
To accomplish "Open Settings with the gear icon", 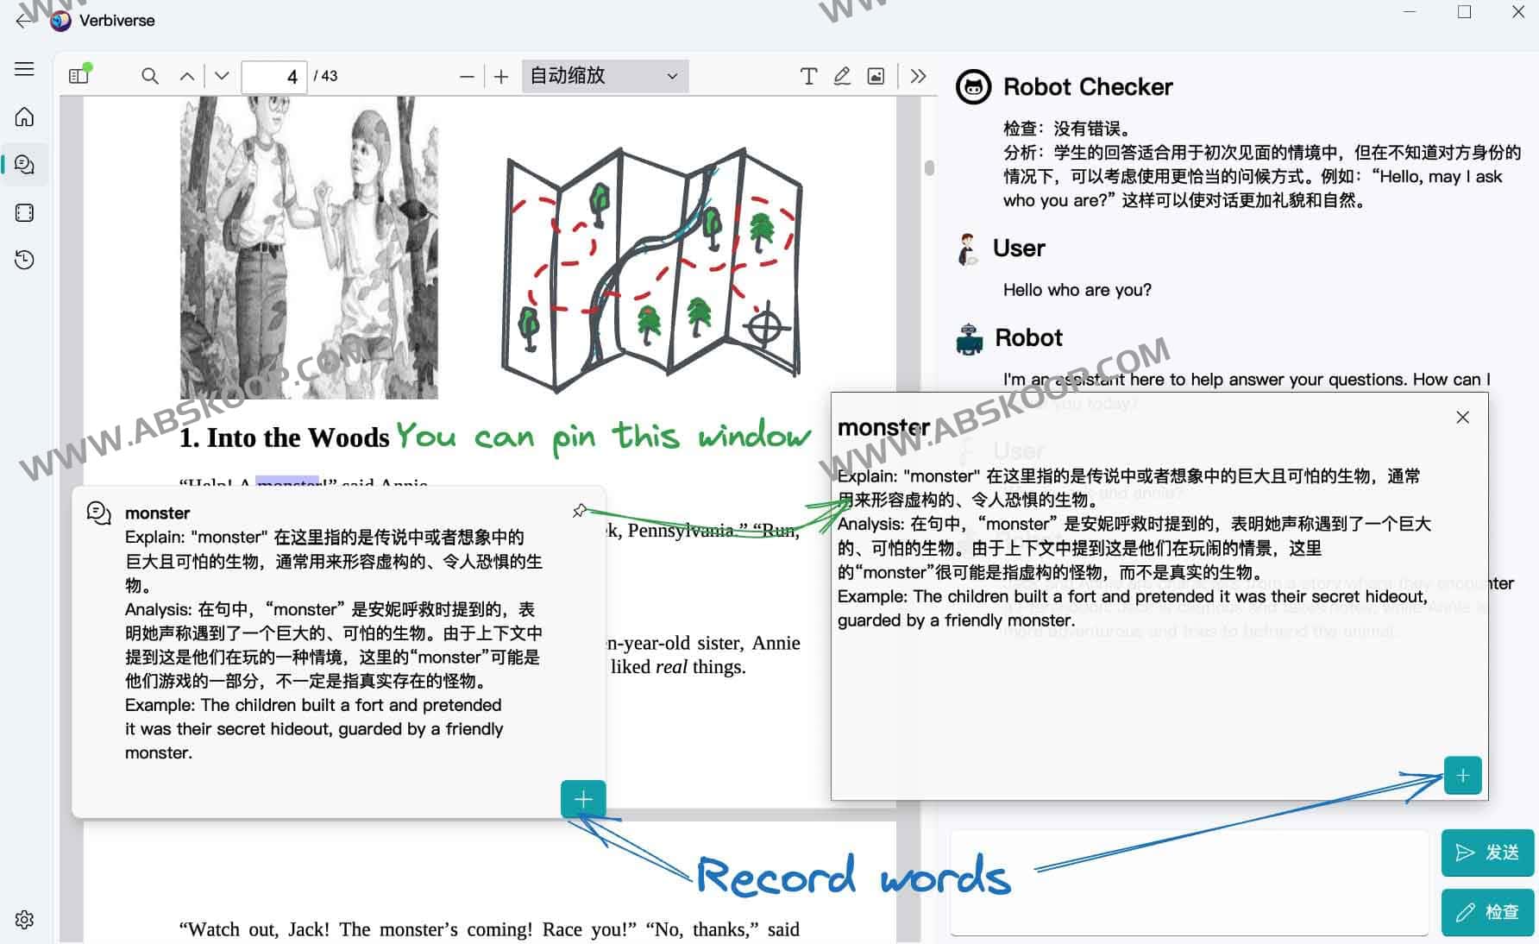I will (x=24, y=920).
